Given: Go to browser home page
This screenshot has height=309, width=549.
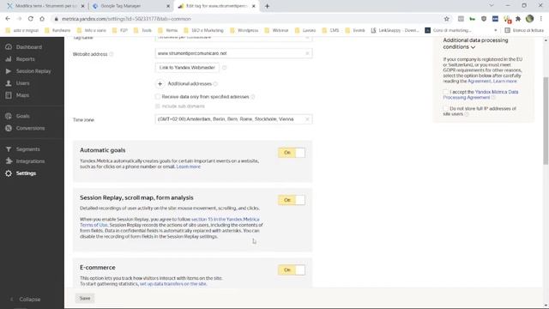Looking at the screenshot, I should click(42, 19).
